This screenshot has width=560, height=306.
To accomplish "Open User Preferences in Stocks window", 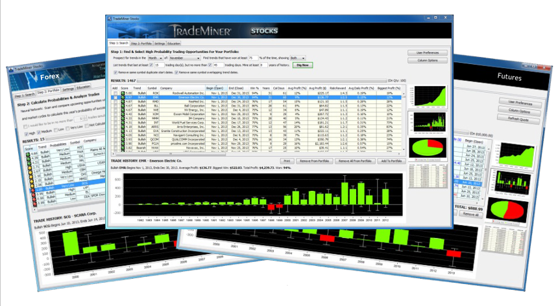I will coord(428,52).
